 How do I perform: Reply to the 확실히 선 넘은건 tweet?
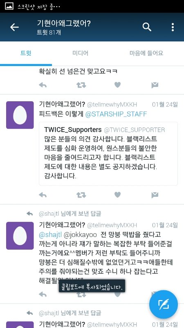pyautogui.click(x=43, y=85)
